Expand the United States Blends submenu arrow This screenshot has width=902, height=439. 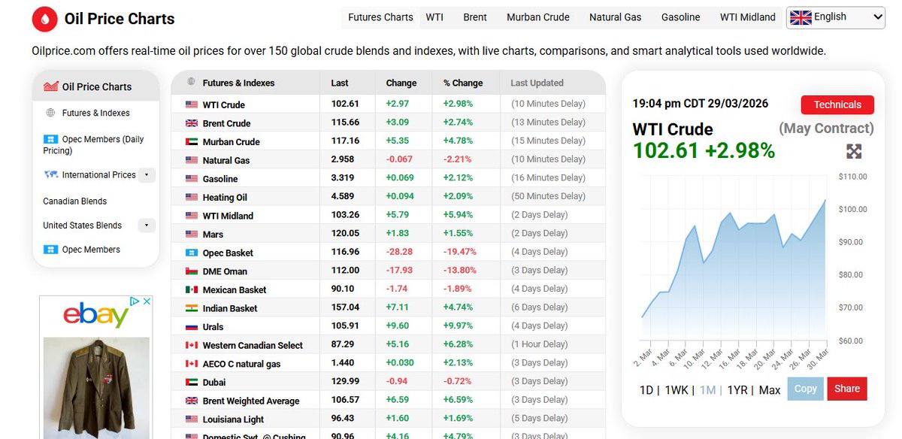[x=147, y=226]
